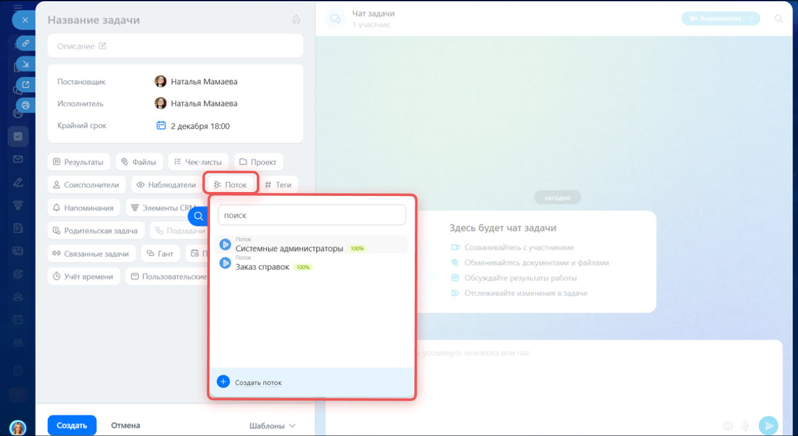Click the Отмена button

pyautogui.click(x=125, y=425)
